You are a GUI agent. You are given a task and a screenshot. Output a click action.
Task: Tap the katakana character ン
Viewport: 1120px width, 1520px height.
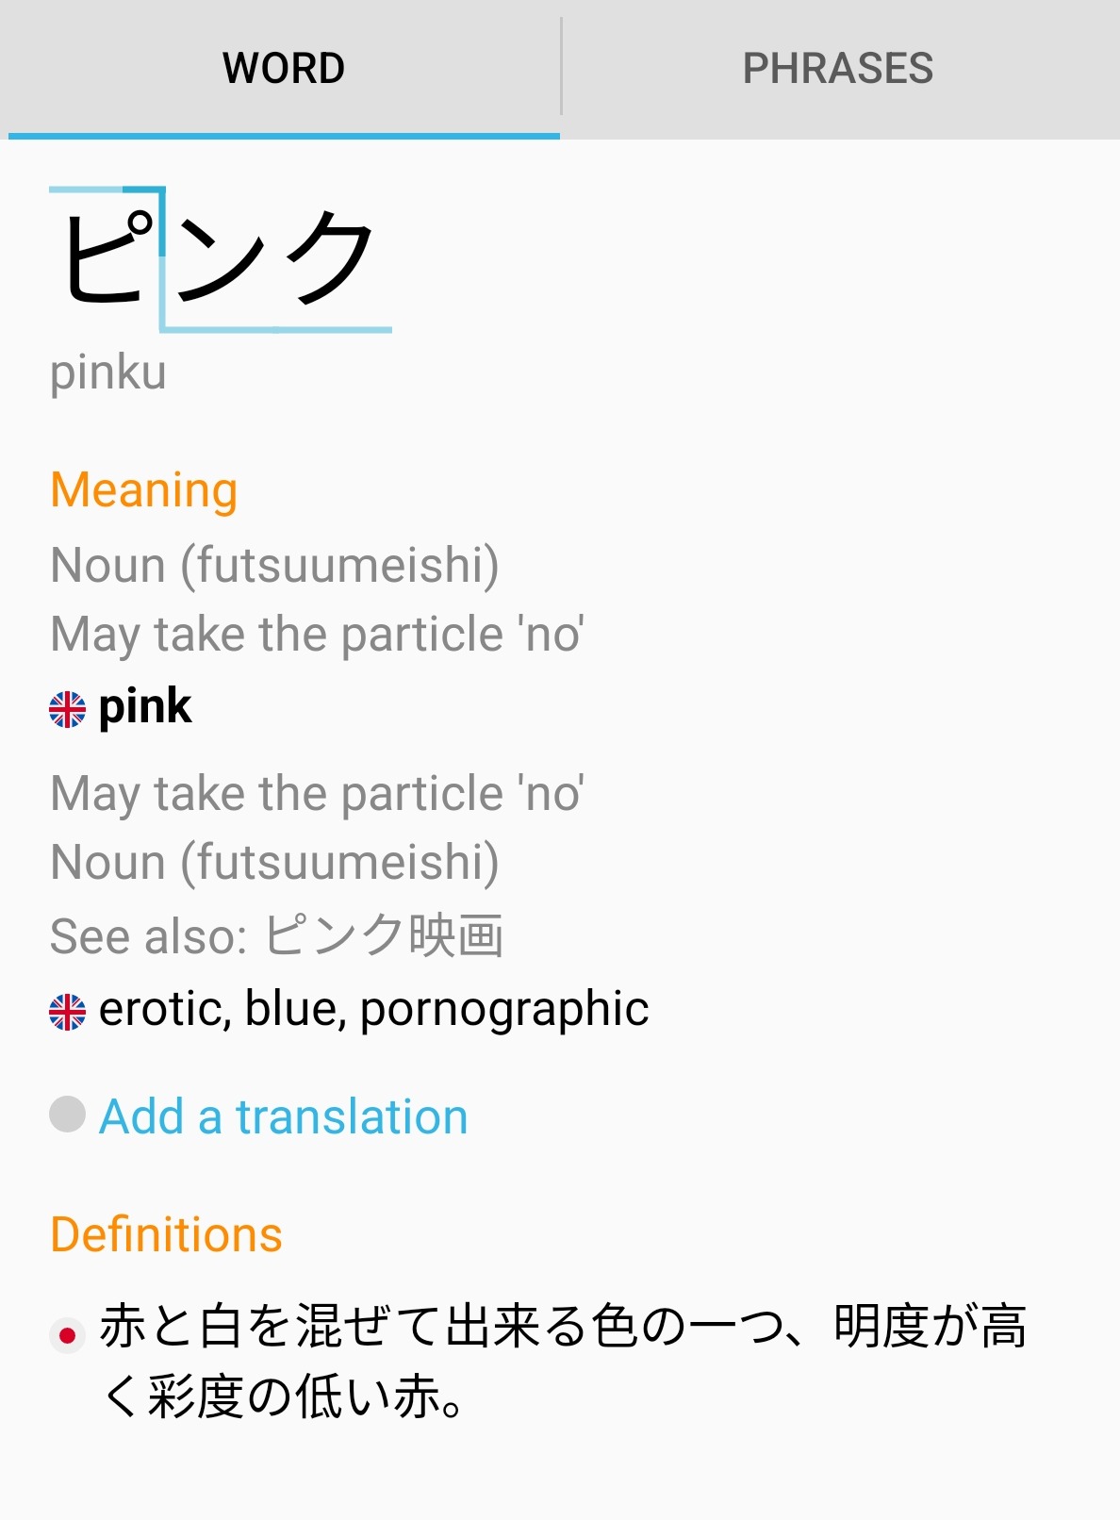click(219, 258)
